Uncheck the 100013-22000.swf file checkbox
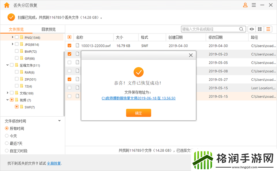The height and width of the screenshot is (171, 277). (69, 45)
